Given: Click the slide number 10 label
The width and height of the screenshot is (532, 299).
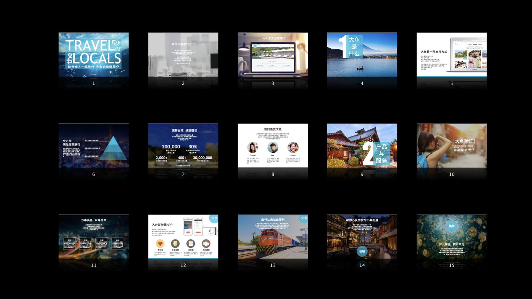Looking at the screenshot, I should click(452, 174).
